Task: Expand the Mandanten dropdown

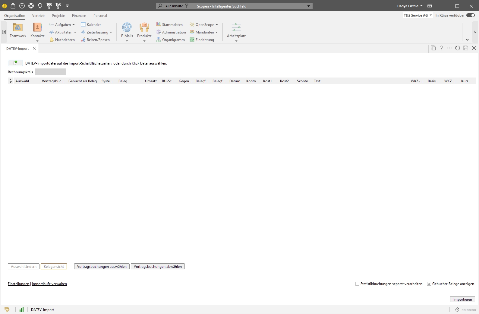Action: pos(217,32)
